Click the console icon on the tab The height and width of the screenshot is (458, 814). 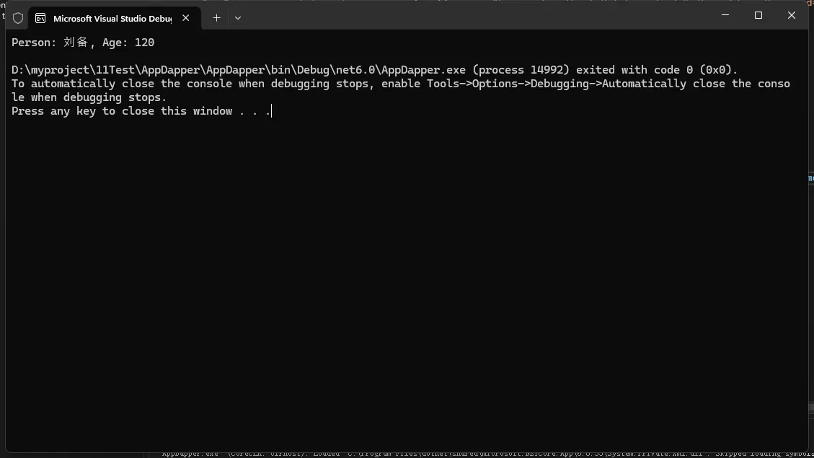click(x=40, y=18)
